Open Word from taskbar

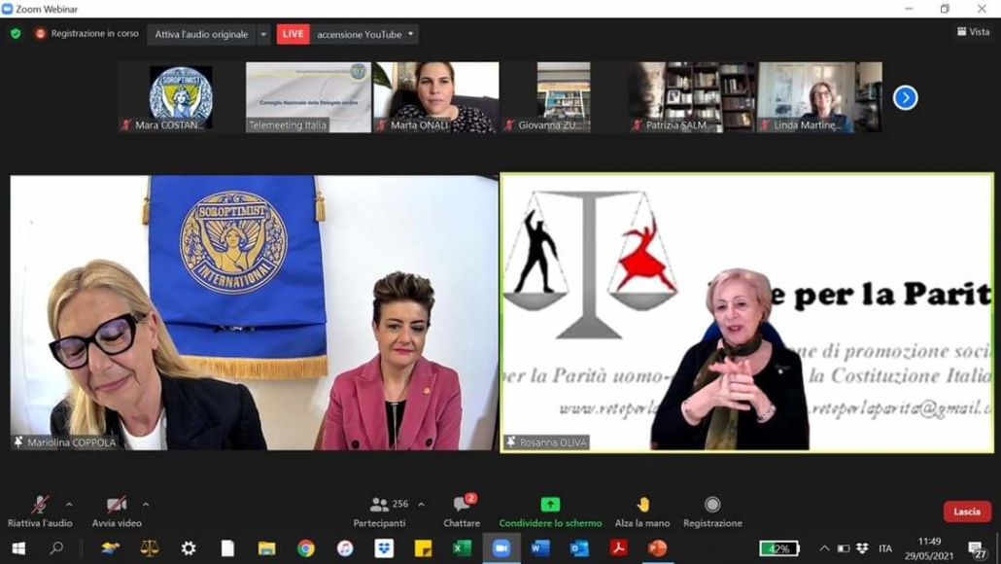click(540, 548)
